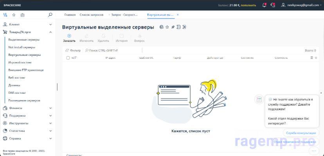Viewport: 324px width, 156px height.
Task: Click the Удалить toolbar button
Action: [103, 38]
